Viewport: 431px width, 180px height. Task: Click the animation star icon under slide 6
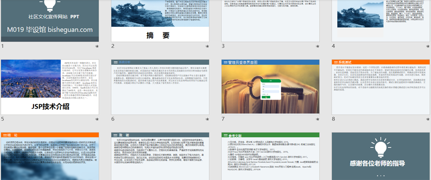pyautogui.click(x=207, y=119)
